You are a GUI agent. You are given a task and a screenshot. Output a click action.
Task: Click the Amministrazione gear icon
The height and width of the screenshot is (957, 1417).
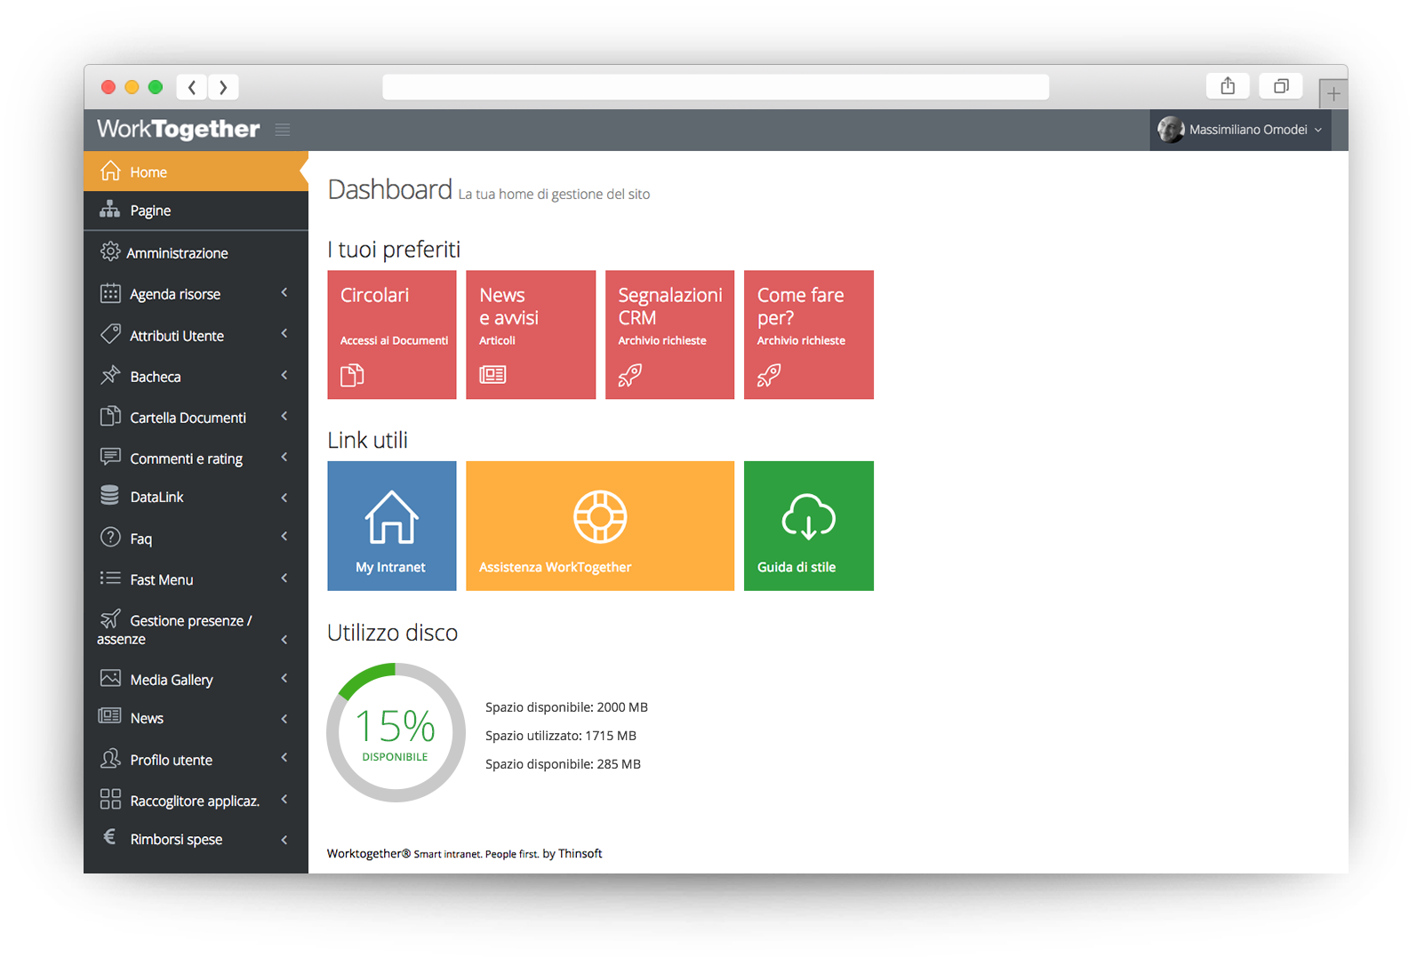coord(110,251)
